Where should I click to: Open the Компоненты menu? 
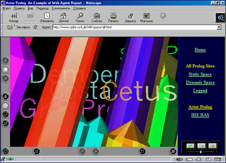coord(61,8)
